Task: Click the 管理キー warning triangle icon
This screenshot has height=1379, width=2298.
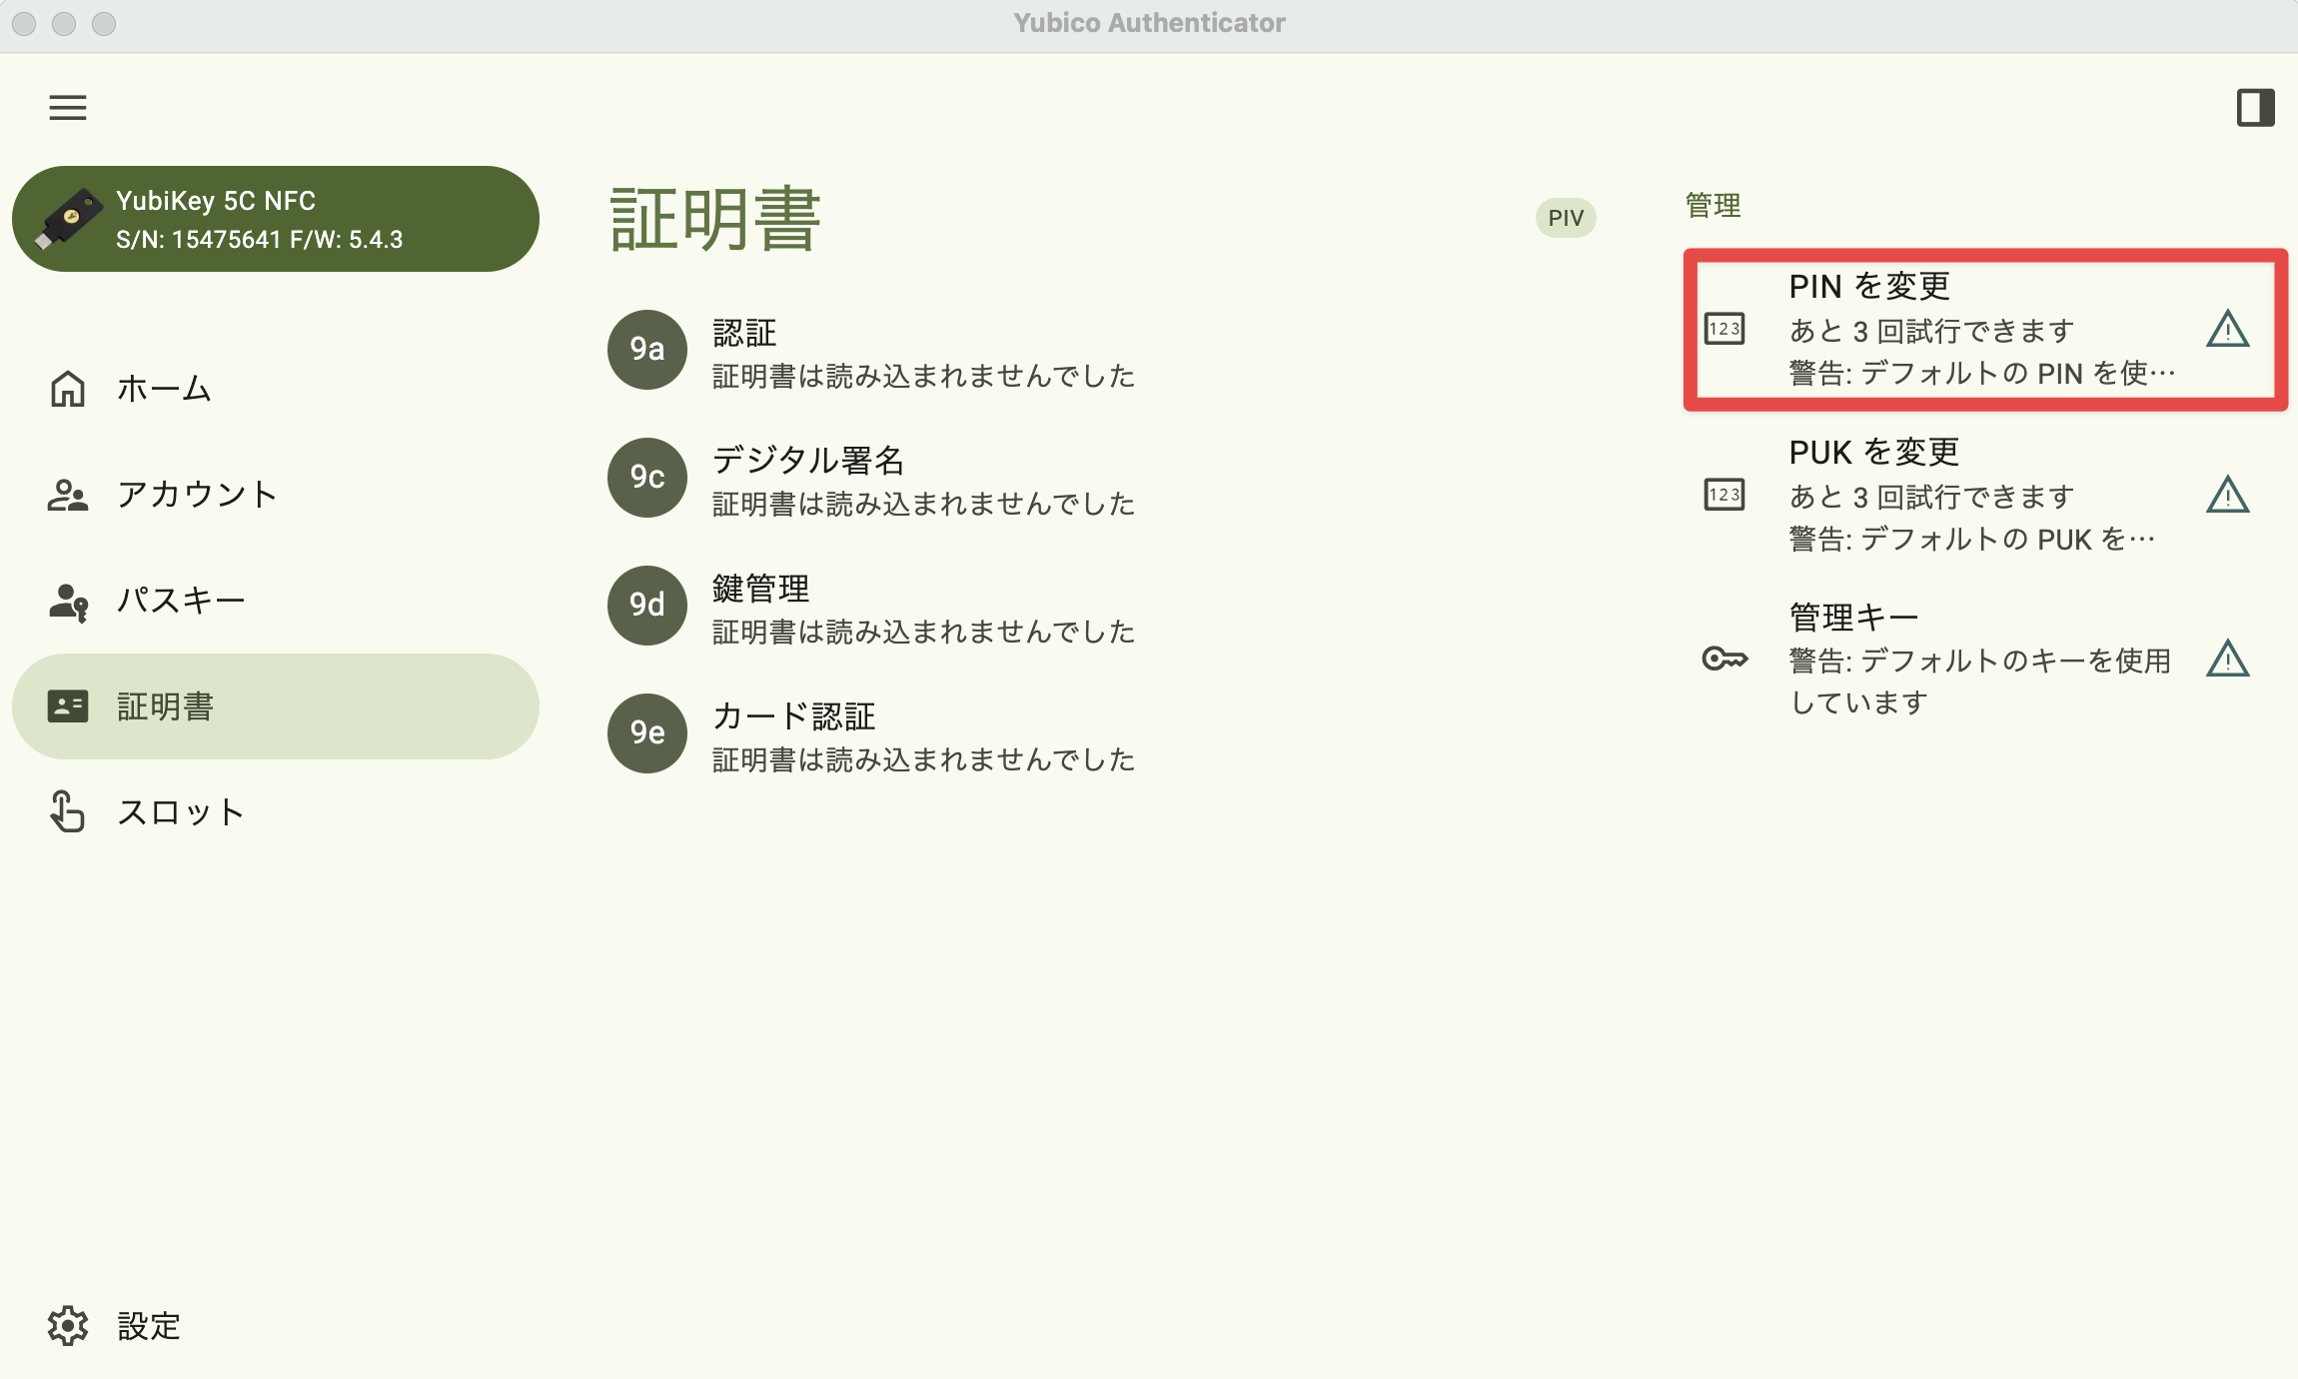Action: click(x=2227, y=659)
